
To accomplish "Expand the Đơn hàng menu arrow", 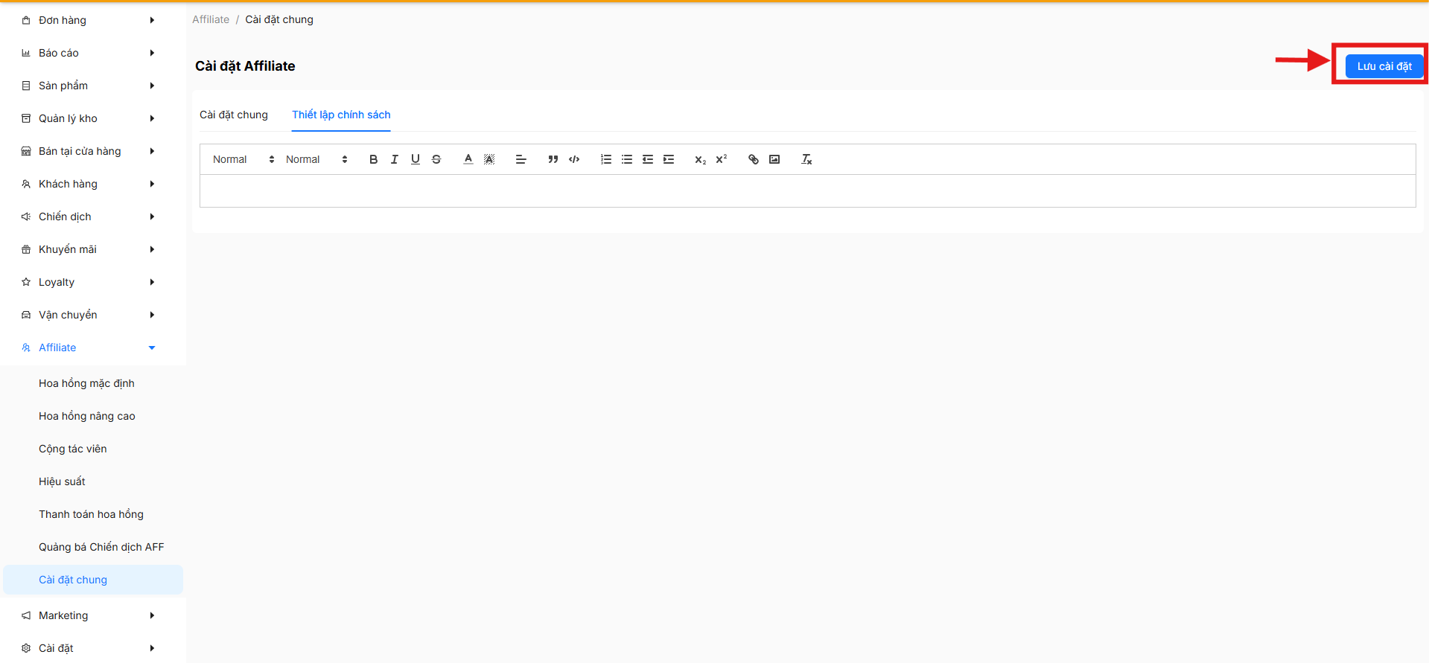I will pos(152,20).
